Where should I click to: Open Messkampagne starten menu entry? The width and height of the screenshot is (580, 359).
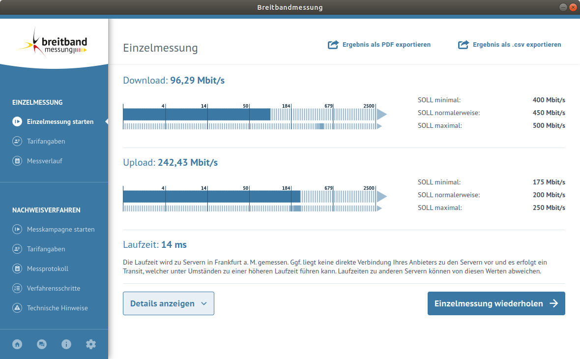coord(60,229)
